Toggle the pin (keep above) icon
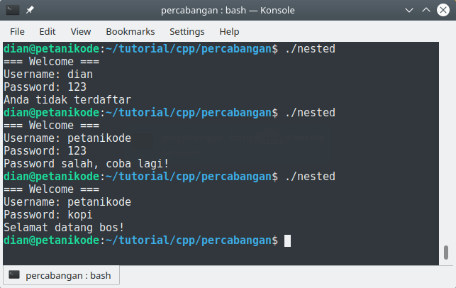 coord(30,10)
